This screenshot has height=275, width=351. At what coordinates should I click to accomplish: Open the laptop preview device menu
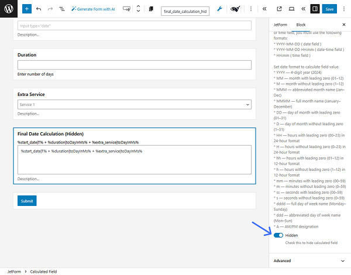[291, 9]
